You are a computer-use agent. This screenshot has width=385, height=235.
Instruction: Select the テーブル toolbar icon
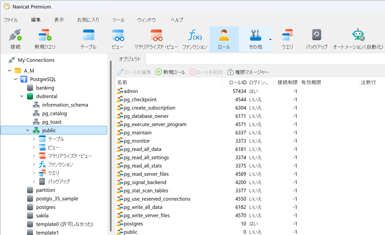88,35
